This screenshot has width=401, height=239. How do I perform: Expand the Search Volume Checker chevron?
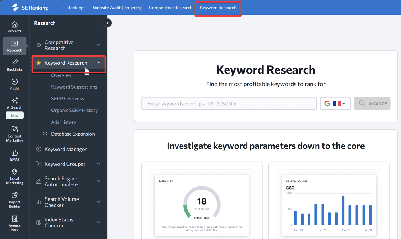[x=99, y=202]
